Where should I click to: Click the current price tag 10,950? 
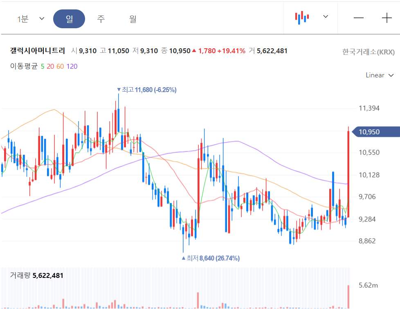coord(375,132)
